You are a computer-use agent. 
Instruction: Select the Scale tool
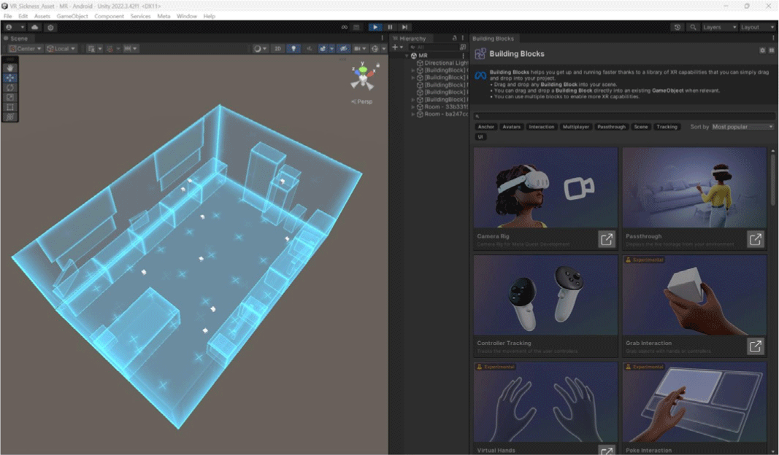[x=10, y=97]
